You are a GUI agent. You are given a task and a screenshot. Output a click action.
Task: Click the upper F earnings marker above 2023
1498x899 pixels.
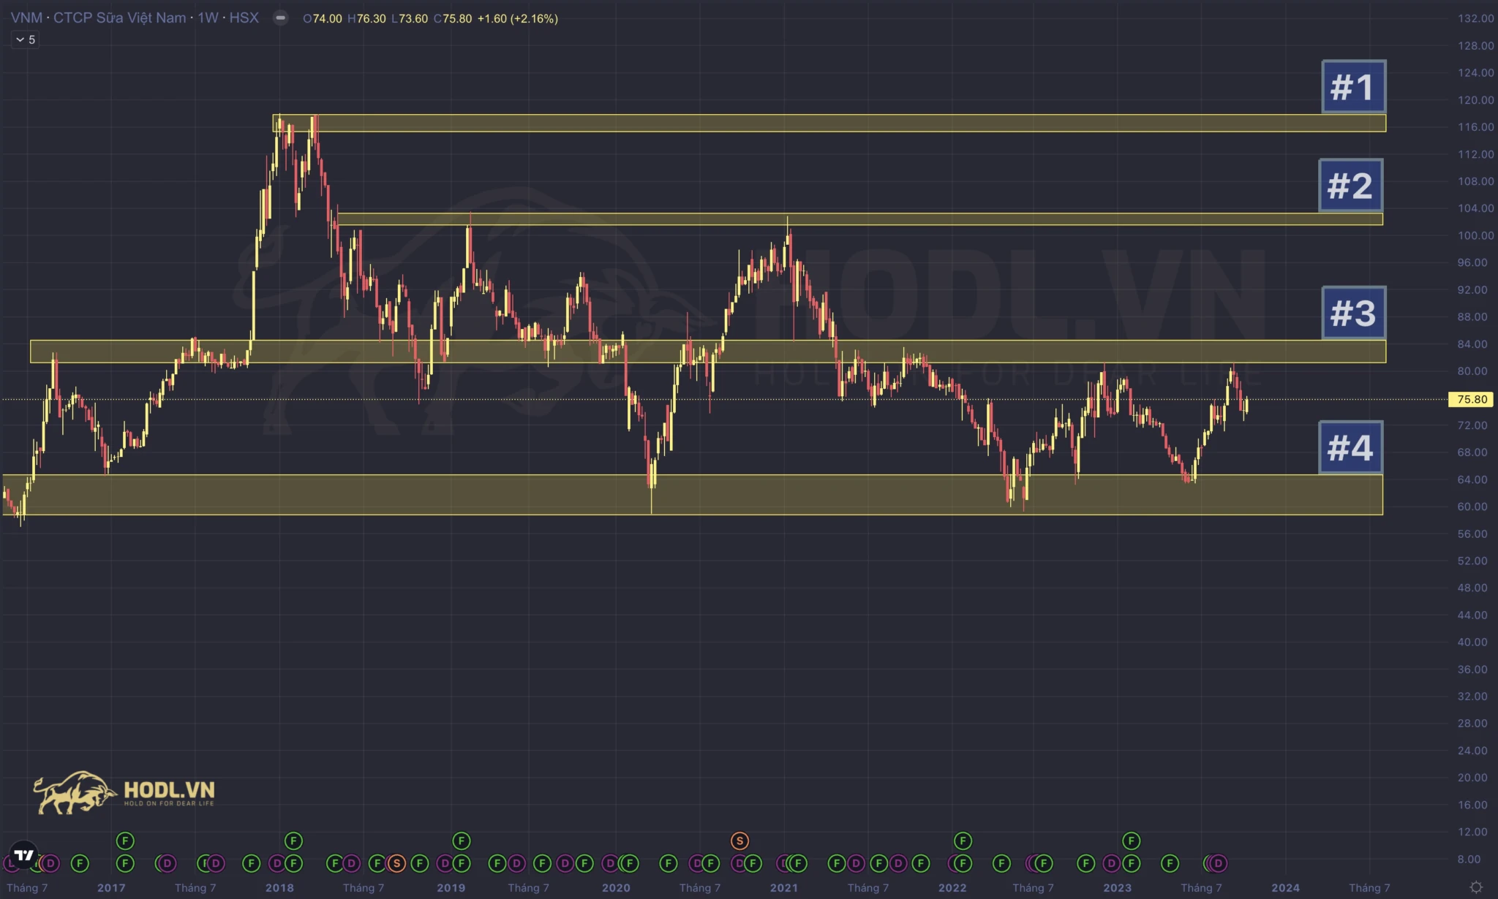coord(1131,841)
